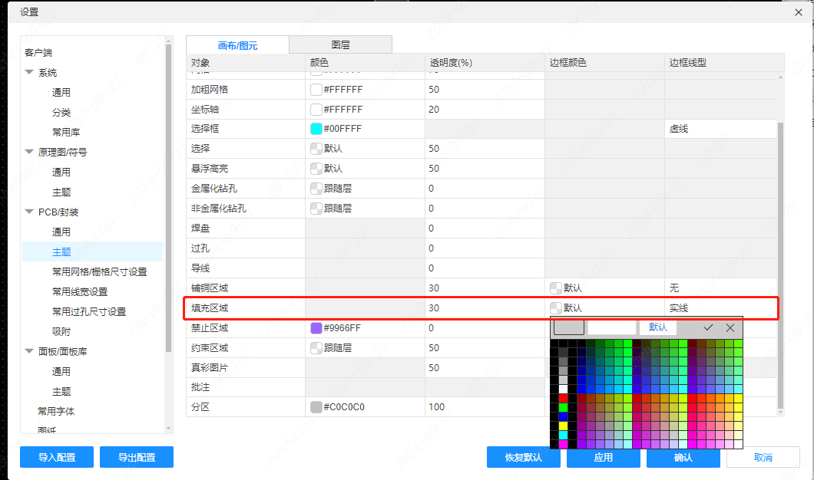Collapse the PCB/封装 tree node

29,212
